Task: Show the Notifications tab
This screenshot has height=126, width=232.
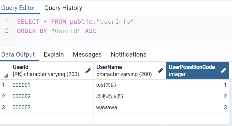Action: [x=129, y=54]
